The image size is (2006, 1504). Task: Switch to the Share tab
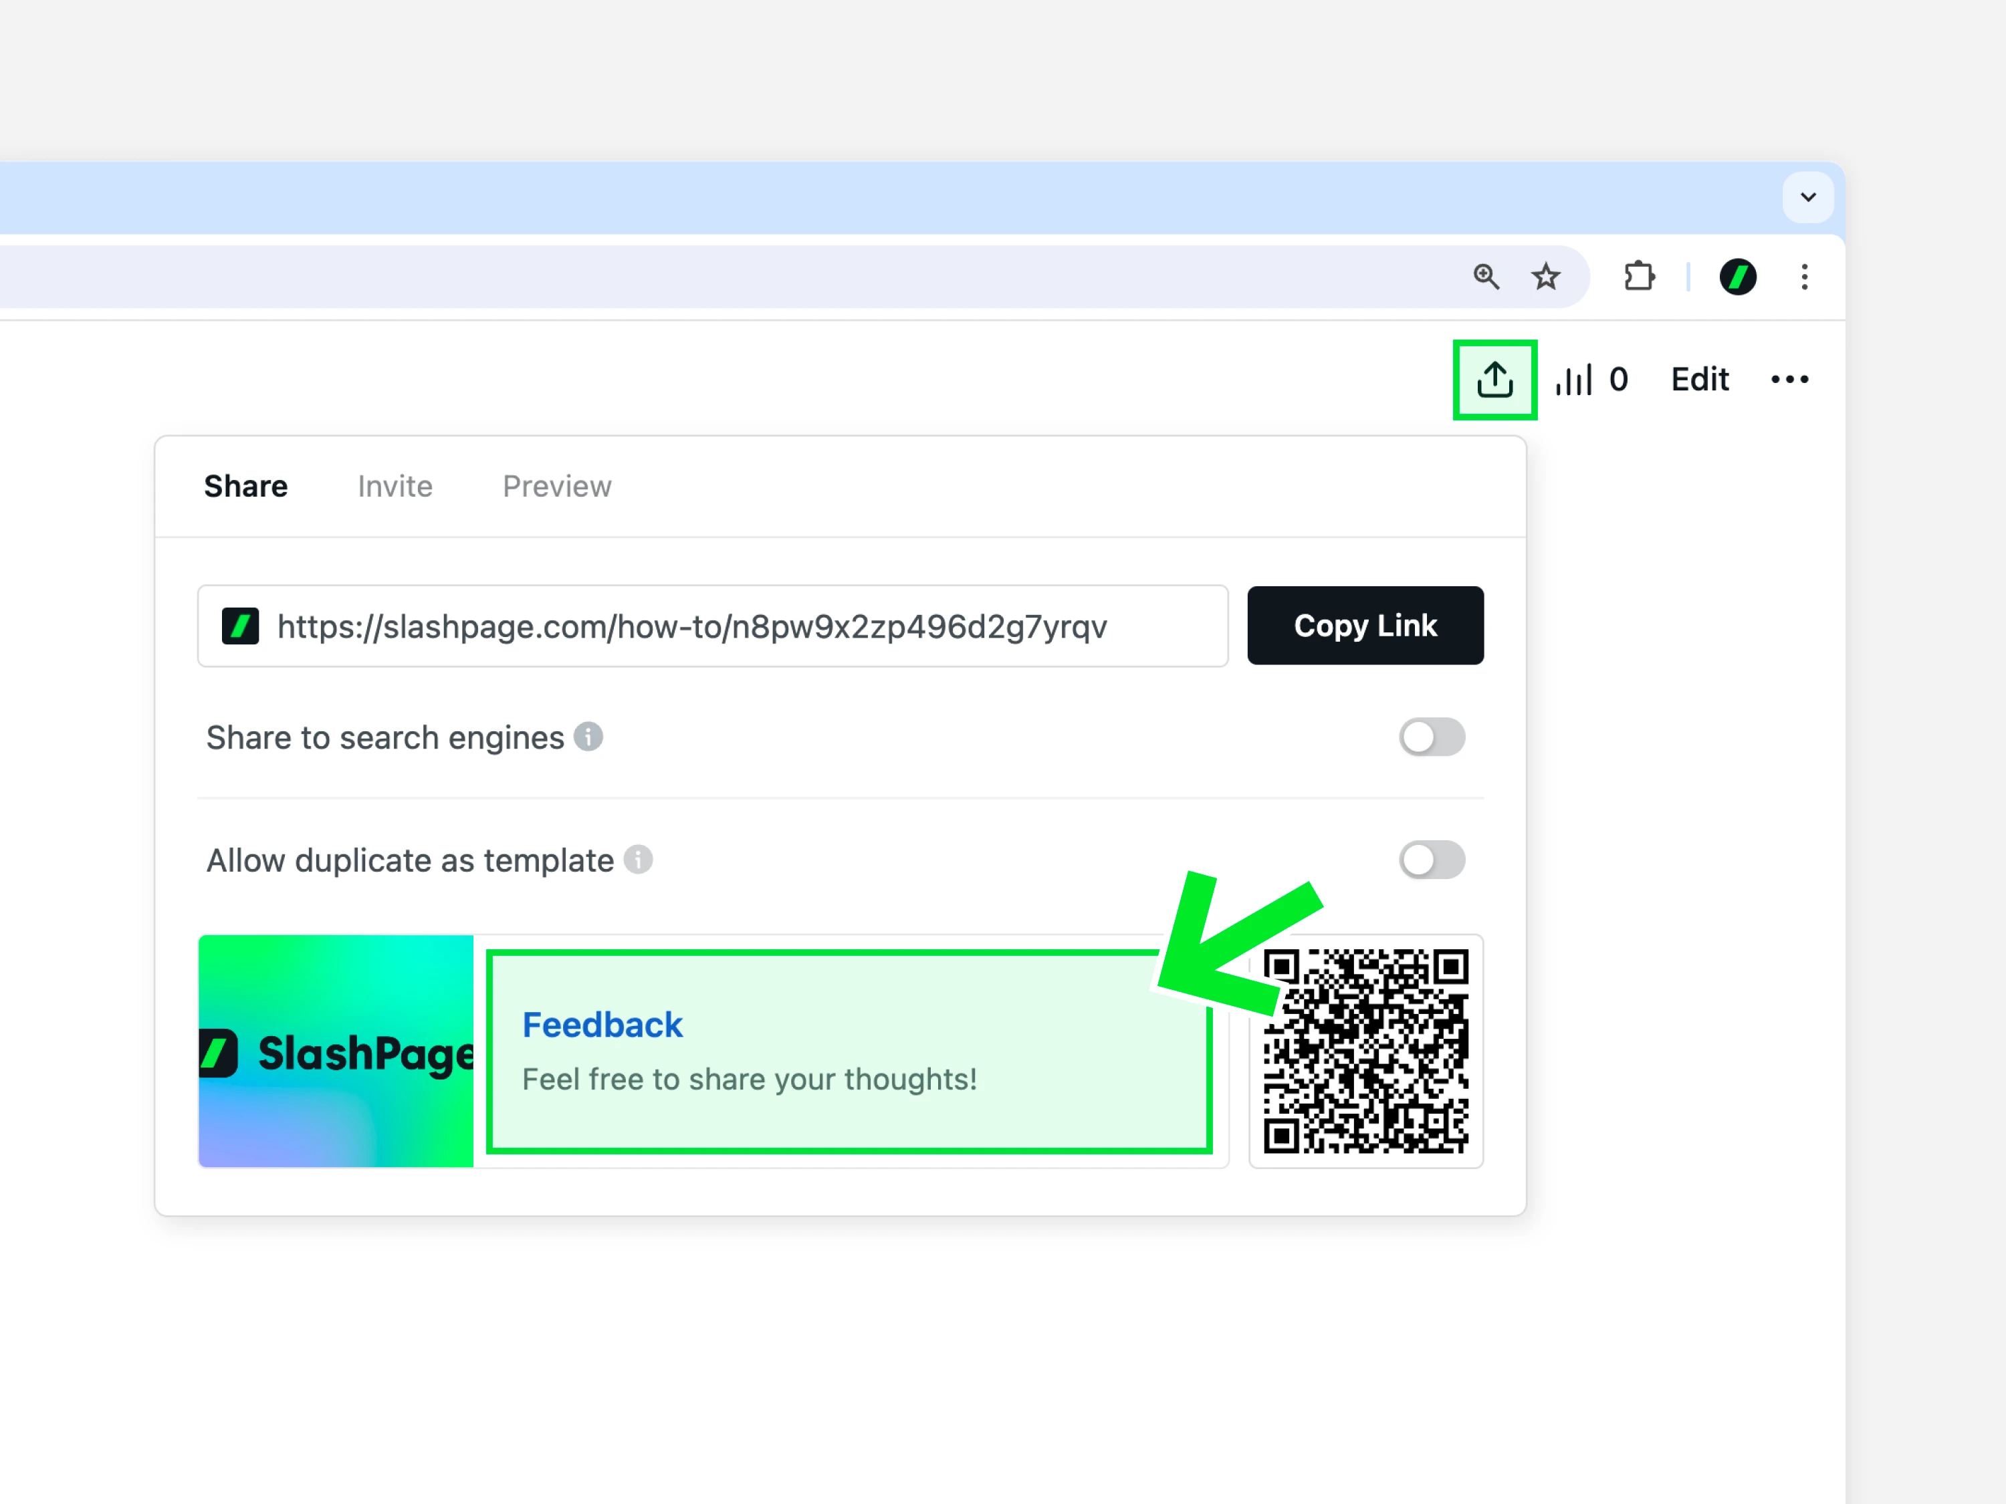pos(246,487)
